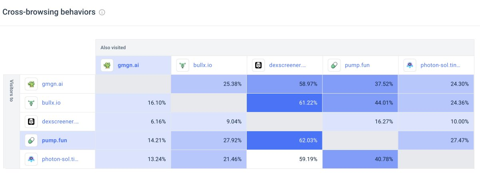Click the info icon beside Cross-browsing behaviors

point(102,12)
